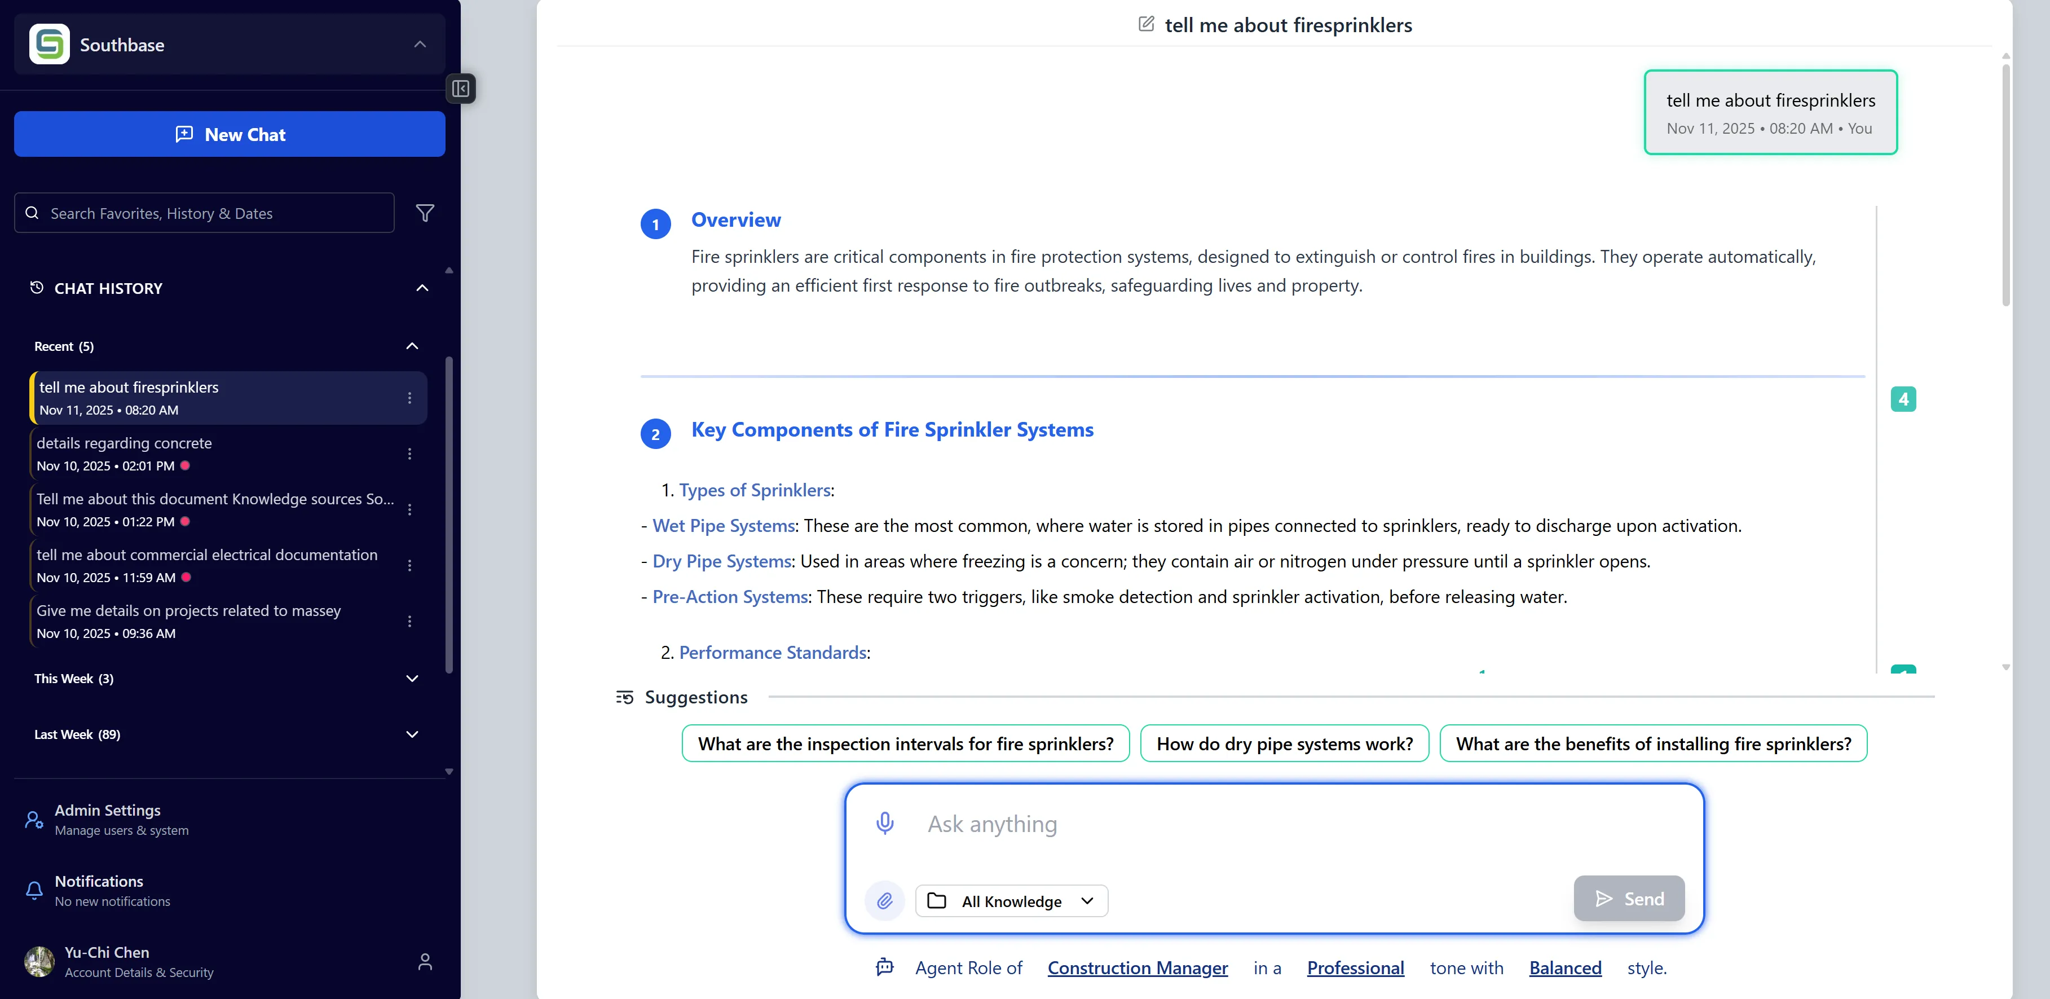The width and height of the screenshot is (2050, 999).
Task: Collapse the Recent (5) group
Action: (x=412, y=346)
